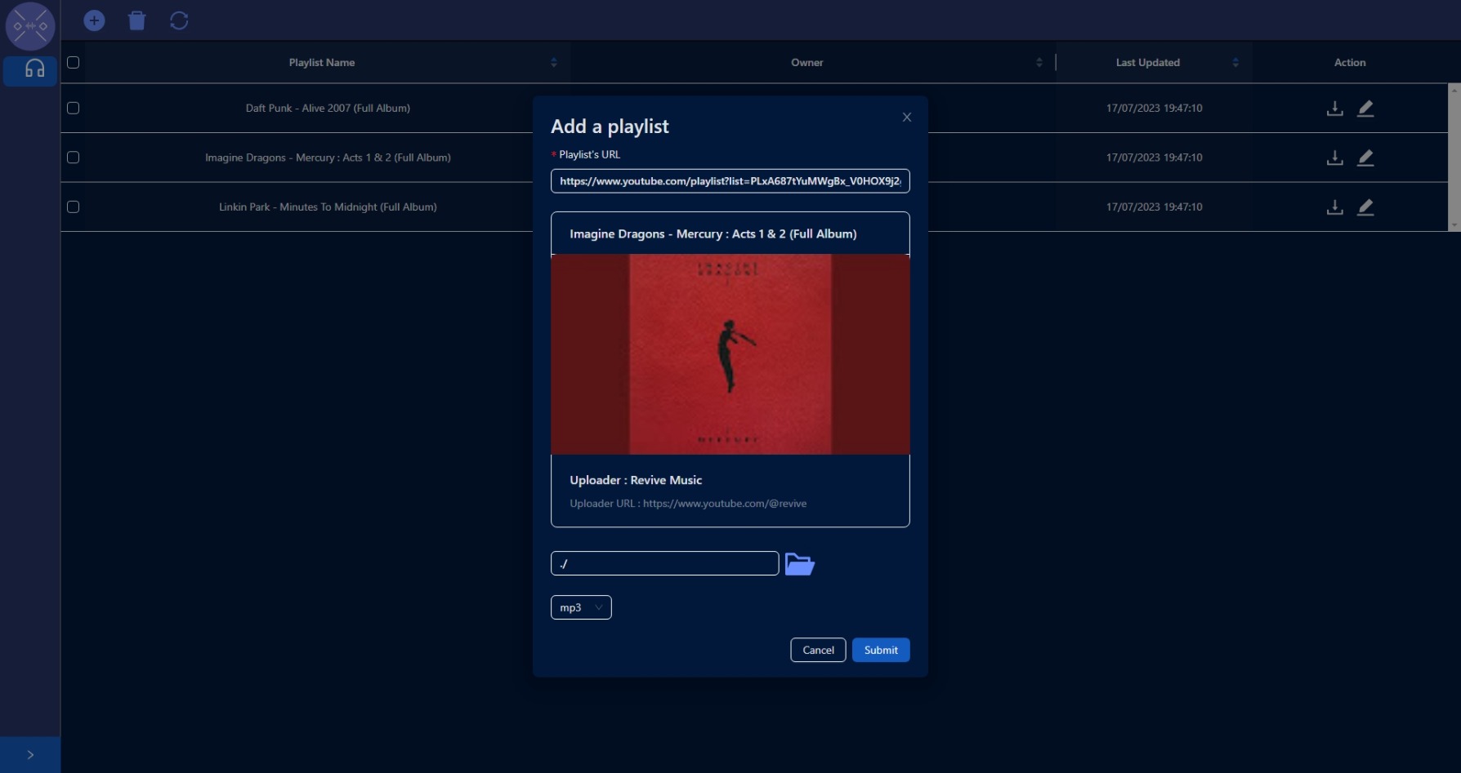
Task: Click the refresh playlists icon
Action: coord(179,20)
